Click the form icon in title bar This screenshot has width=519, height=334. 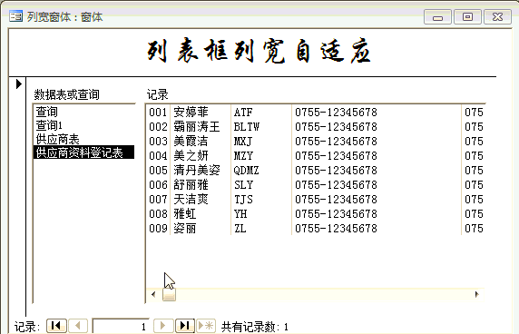point(16,16)
